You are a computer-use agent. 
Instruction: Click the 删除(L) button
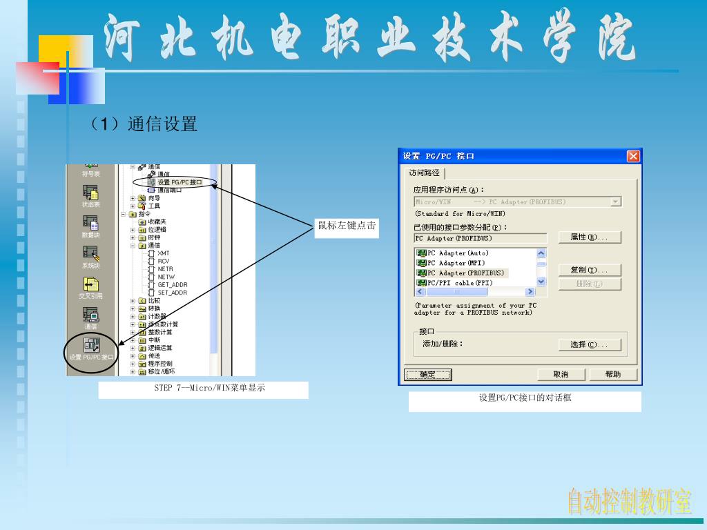[x=590, y=284]
